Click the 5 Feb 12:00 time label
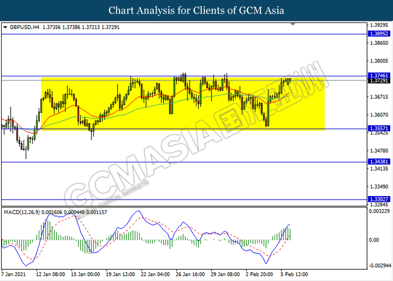 pyautogui.click(x=294, y=274)
